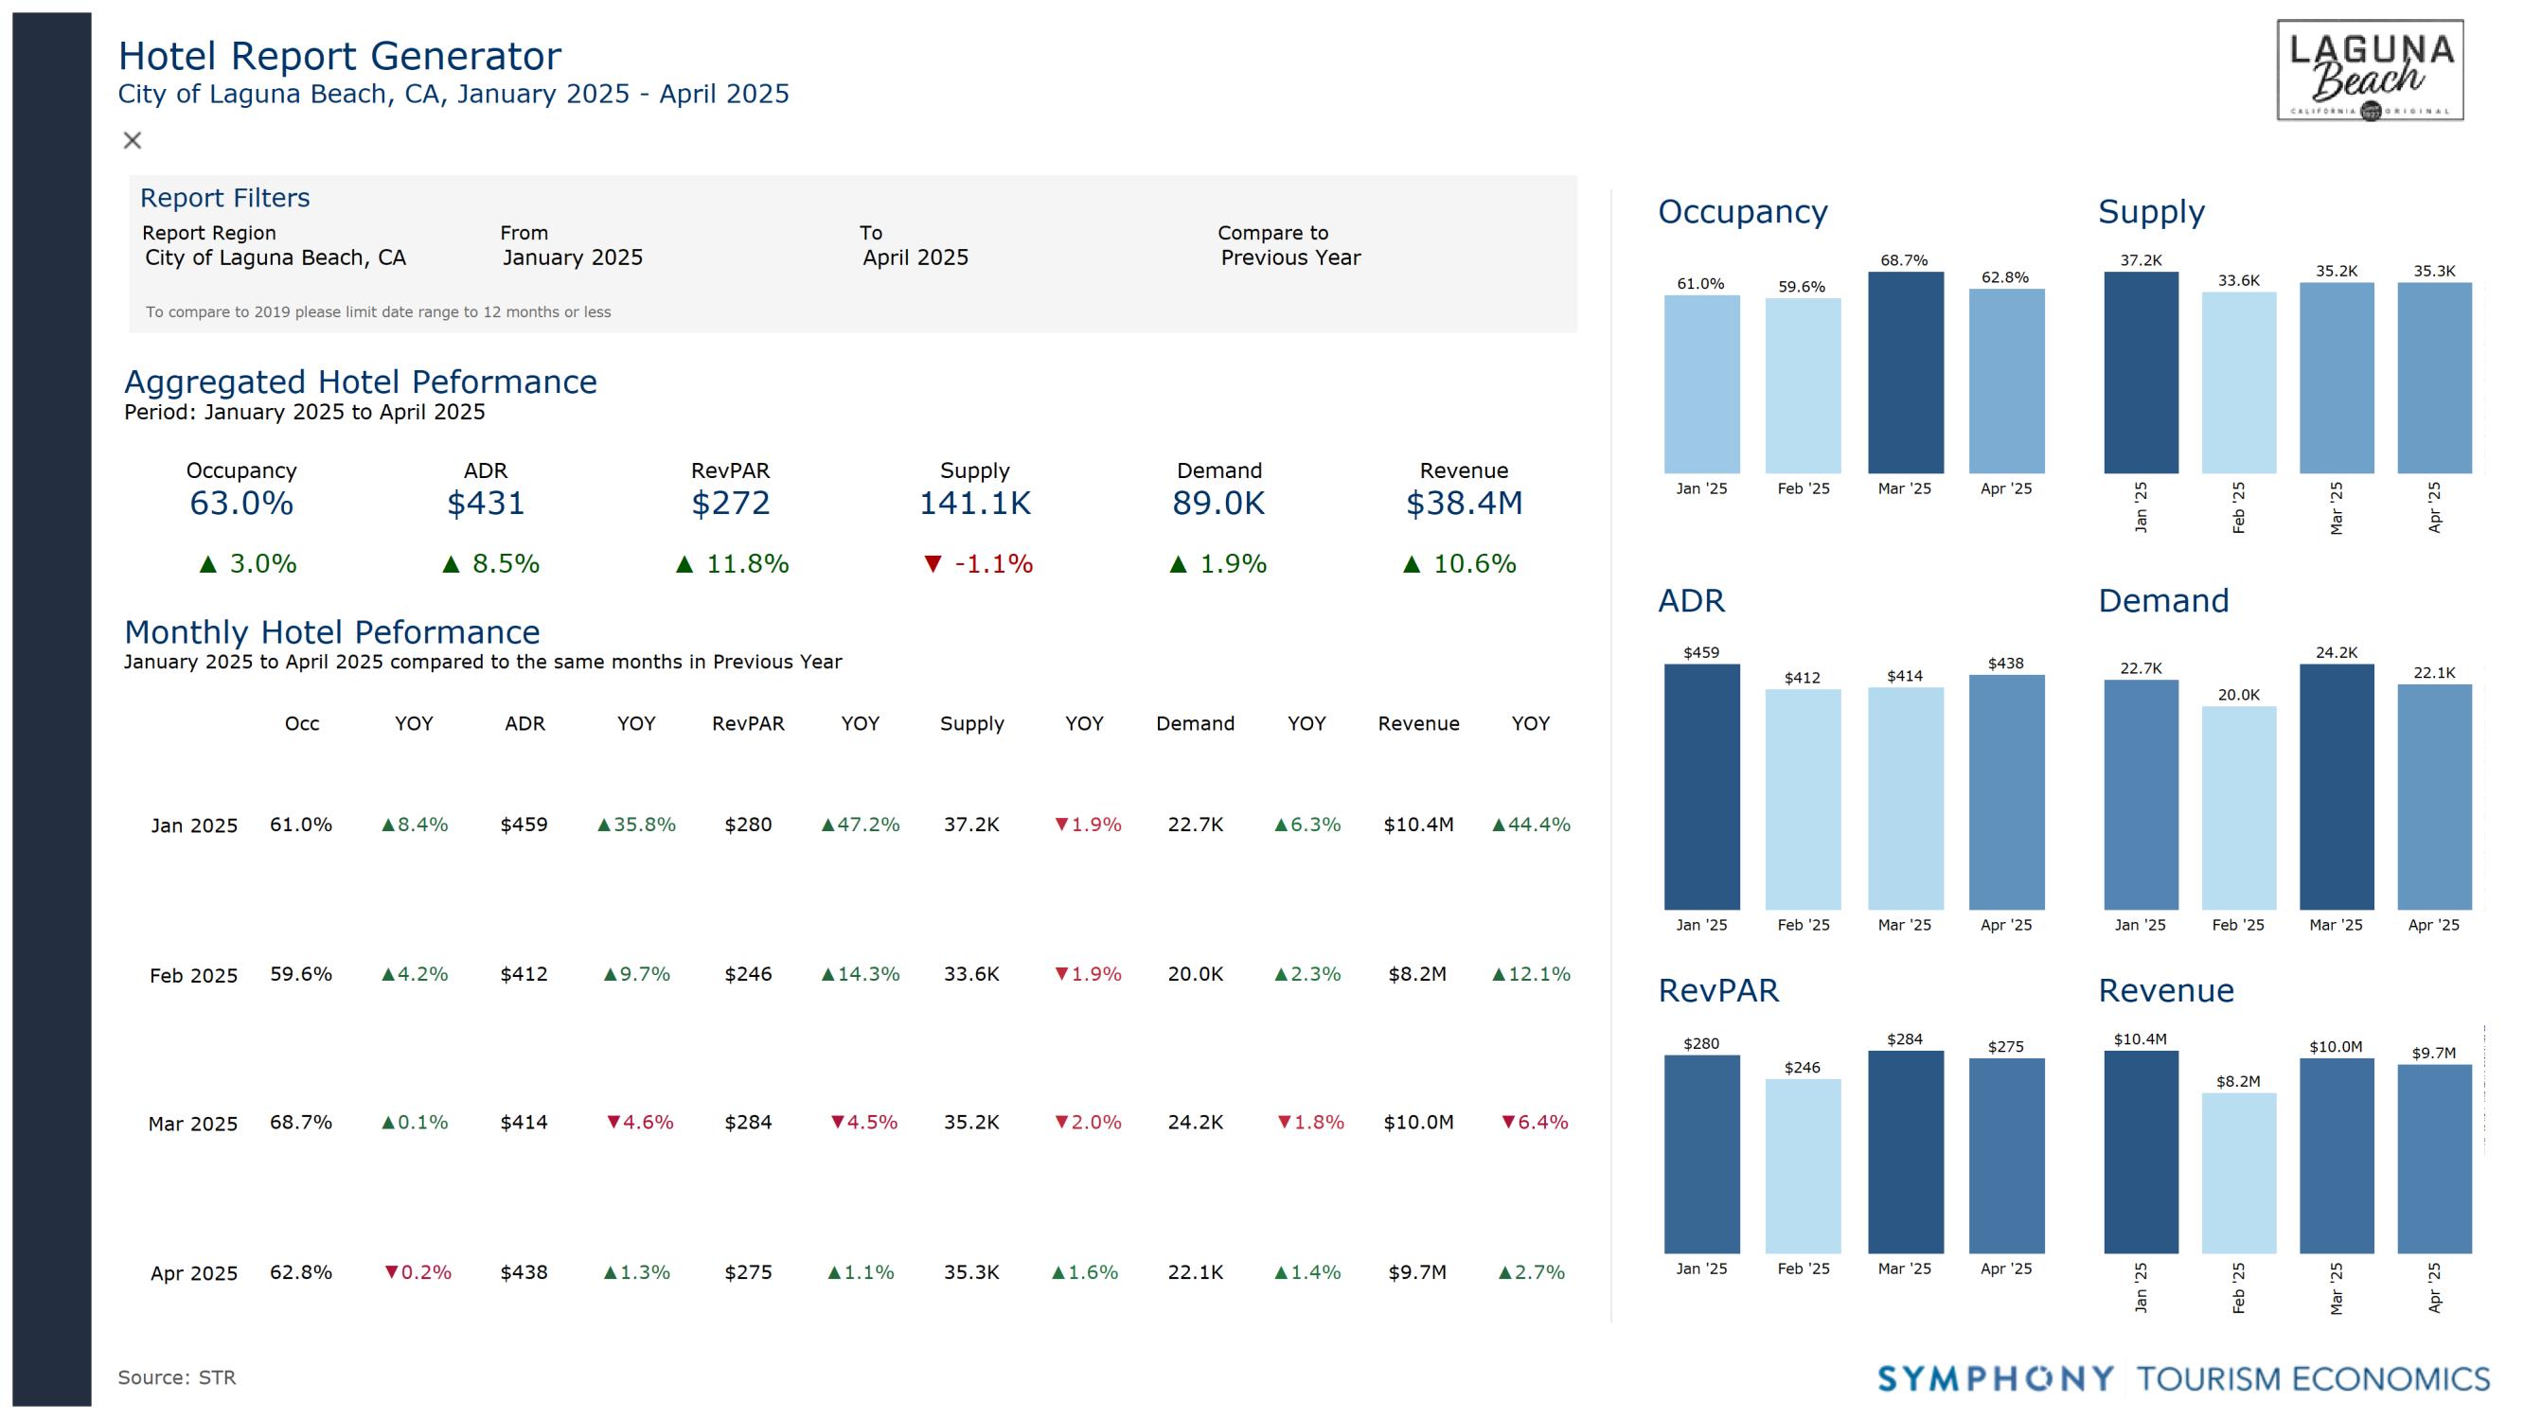This screenshot has width=2524, height=1419.
Task: Open the Report Region dropdown
Action: (x=276, y=257)
